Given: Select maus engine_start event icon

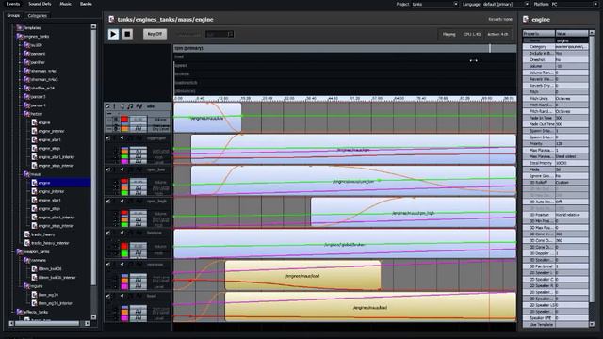Looking at the screenshot, I should [x=34, y=200].
